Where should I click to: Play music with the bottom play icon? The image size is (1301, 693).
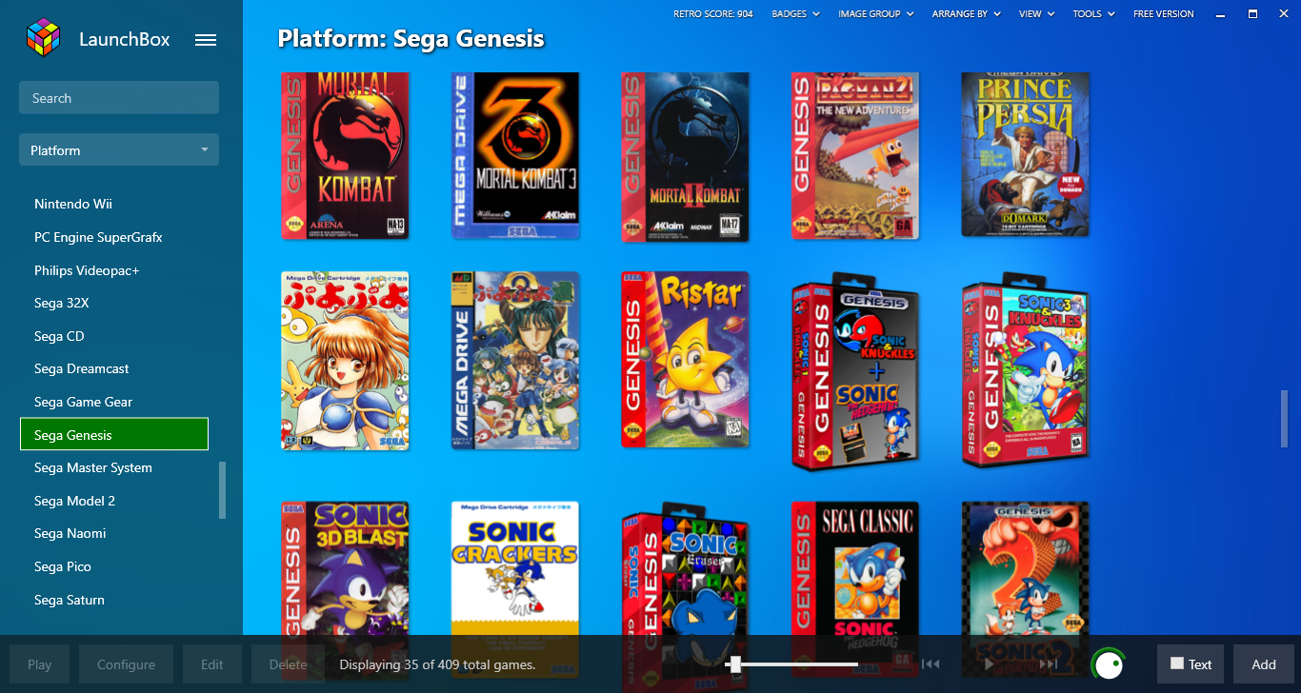point(990,663)
